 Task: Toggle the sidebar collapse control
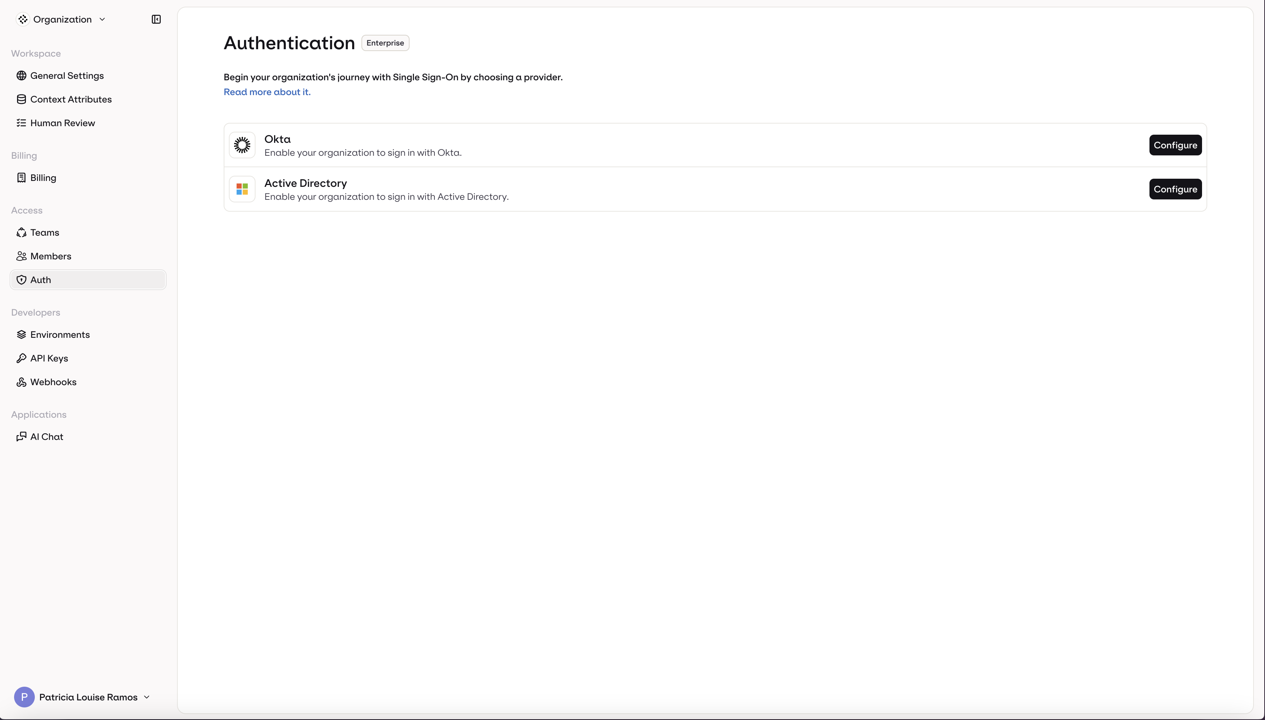tap(156, 19)
